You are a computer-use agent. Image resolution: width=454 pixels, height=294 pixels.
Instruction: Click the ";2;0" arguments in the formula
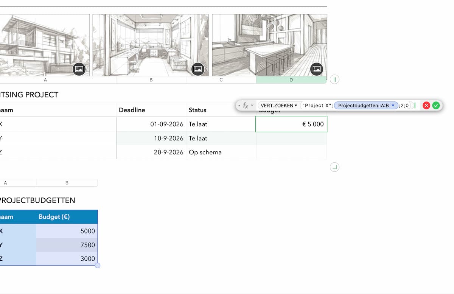tap(404, 106)
